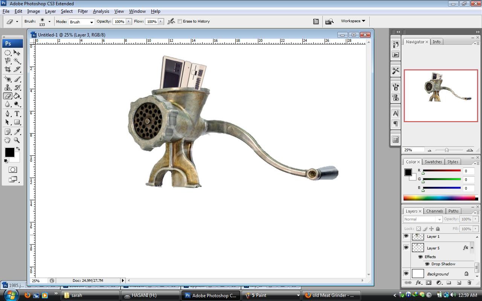The width and height of the screenshot is (482, 301).
Task: Reset default foreground and background colors
Action: [6, 161]
